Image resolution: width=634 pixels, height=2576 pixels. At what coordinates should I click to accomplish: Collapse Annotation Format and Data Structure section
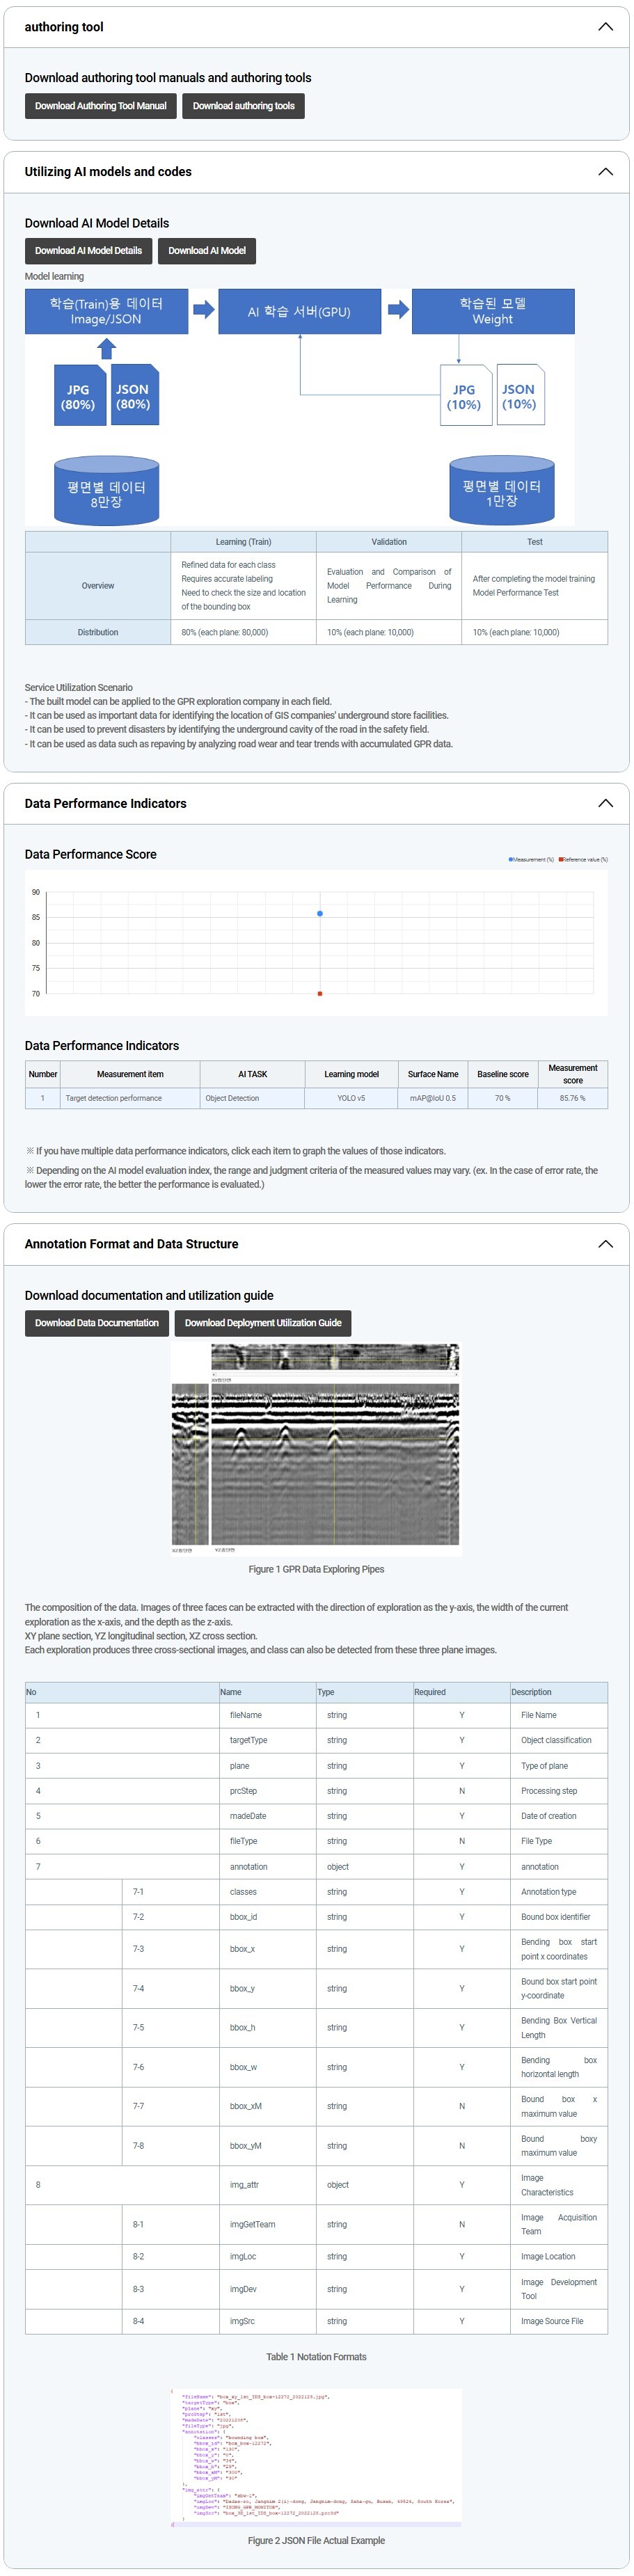click(604, 1244)
